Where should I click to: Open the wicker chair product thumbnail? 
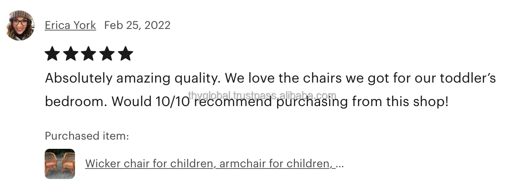click(x=60, y=163)
